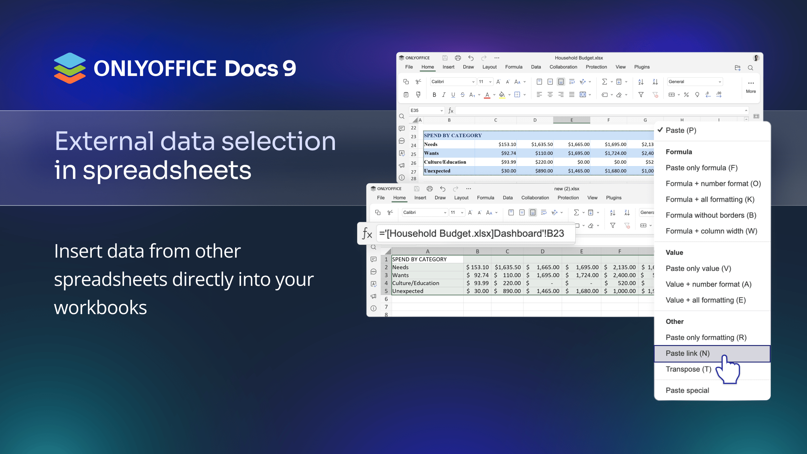Toggle underline formatting in top window
This screenshot has width=807, height=454.
point(453,95)
